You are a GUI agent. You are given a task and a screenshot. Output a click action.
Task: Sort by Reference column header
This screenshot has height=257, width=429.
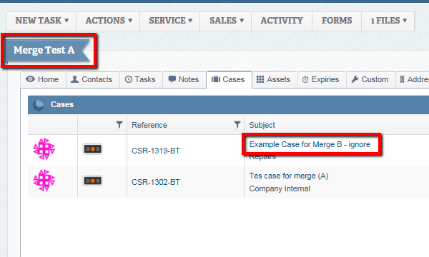coord(149,125)
